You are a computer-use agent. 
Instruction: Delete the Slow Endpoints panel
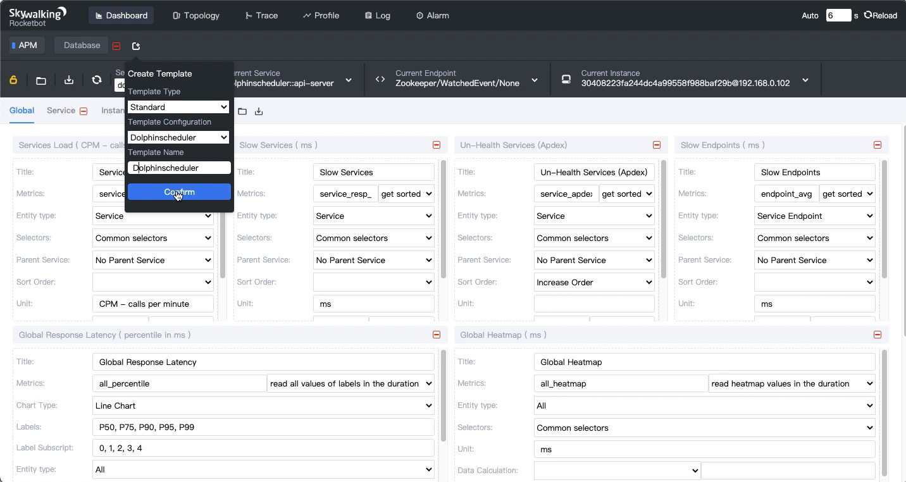pos(878,145)
